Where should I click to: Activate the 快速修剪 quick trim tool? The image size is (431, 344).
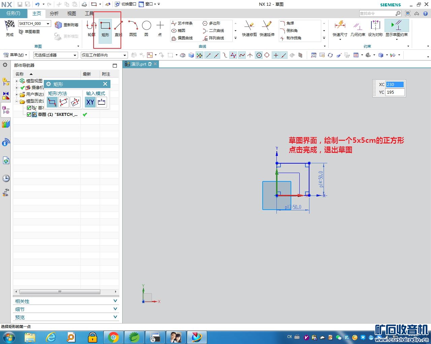(x=250, y=28)
